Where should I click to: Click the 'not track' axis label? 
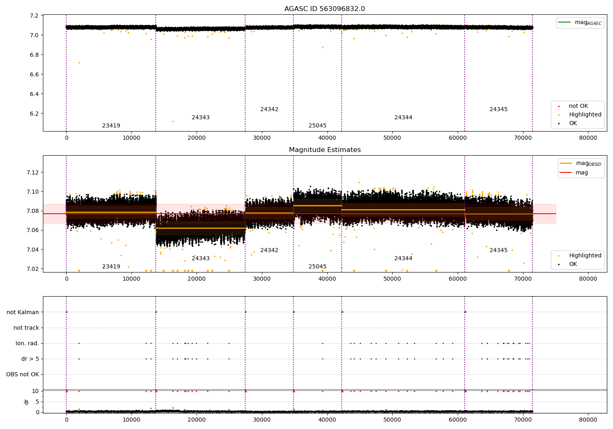26,328
